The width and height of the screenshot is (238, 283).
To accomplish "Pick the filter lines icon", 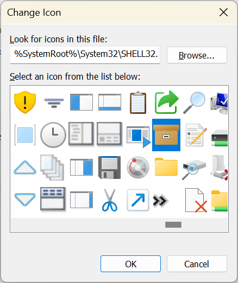I will (x=54, y=103).
